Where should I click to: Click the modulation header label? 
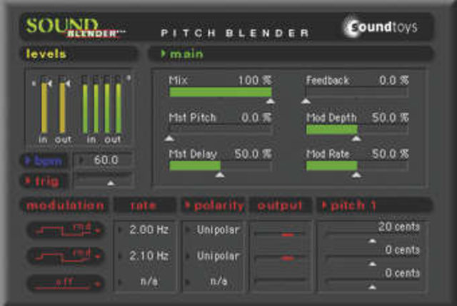pyautogui.click(x=65, y=205)
